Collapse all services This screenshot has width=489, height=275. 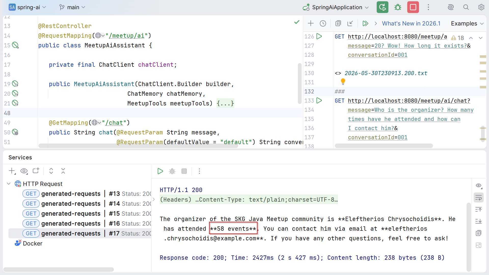coord(63,171)
